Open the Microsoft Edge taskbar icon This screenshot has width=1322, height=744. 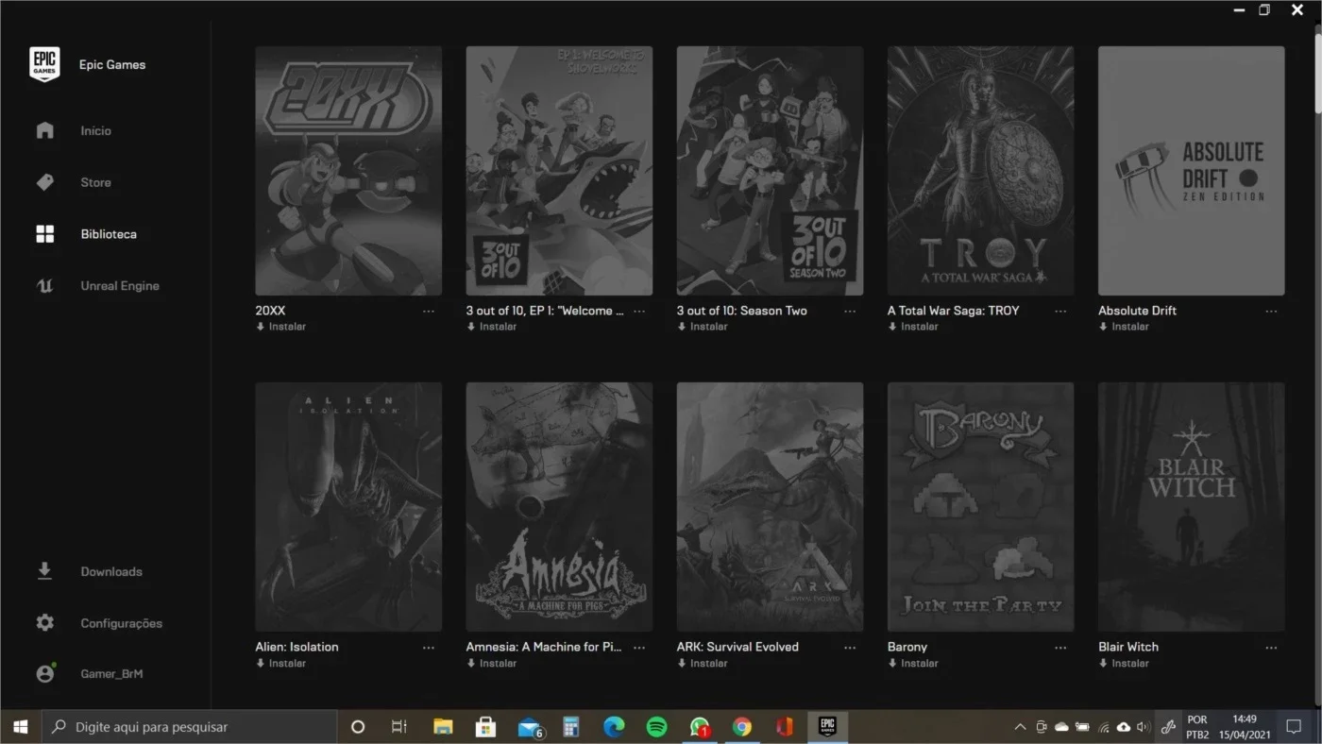[x=614, y=727]
